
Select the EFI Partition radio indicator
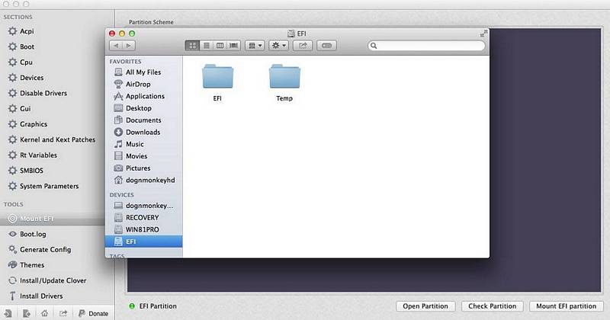click(133, 306)
